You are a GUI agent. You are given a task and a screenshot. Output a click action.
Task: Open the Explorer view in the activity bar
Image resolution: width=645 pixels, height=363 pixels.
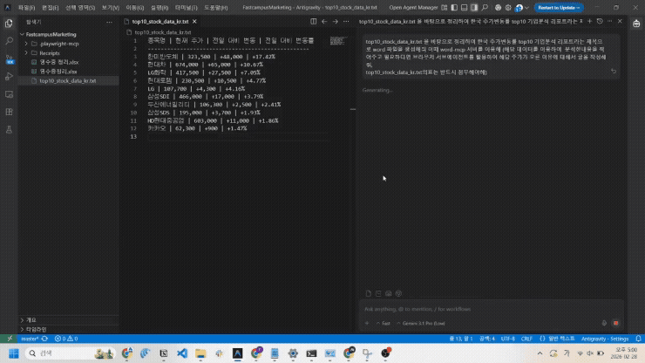[x=9, y=24]
